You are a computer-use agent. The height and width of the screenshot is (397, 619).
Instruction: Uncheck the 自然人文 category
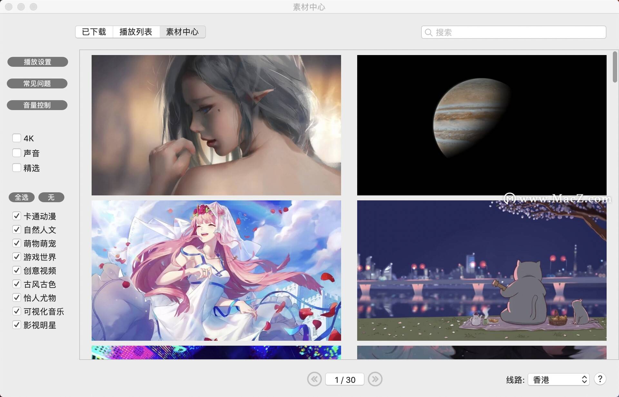point(16,230)
